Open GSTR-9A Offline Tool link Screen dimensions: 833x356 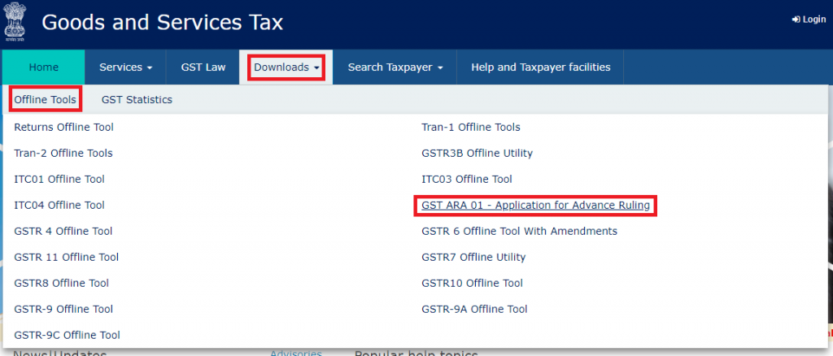[474, 310]
